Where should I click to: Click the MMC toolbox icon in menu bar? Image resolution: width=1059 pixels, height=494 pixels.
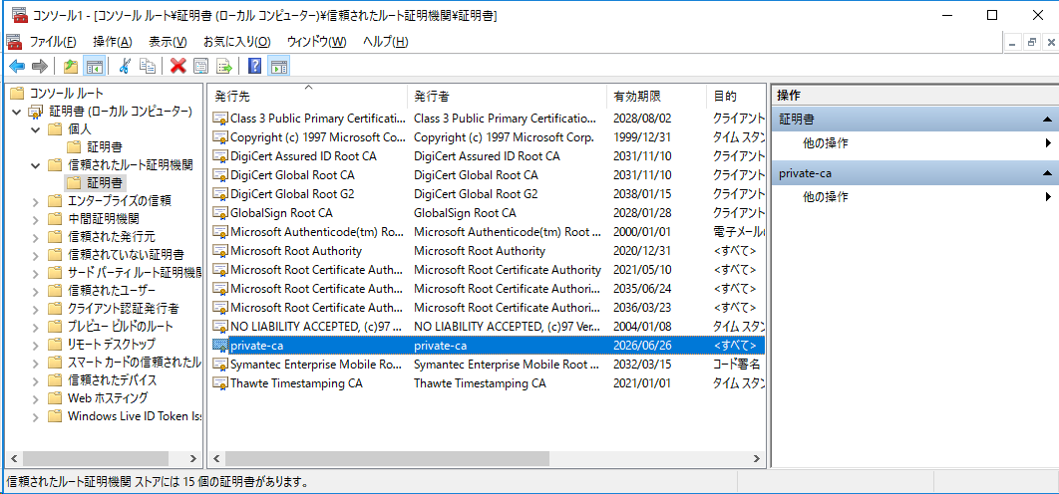(14, 42)
